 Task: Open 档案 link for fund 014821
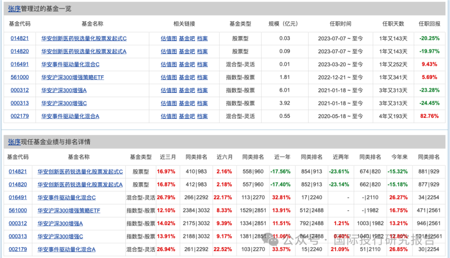coord(202,38)
